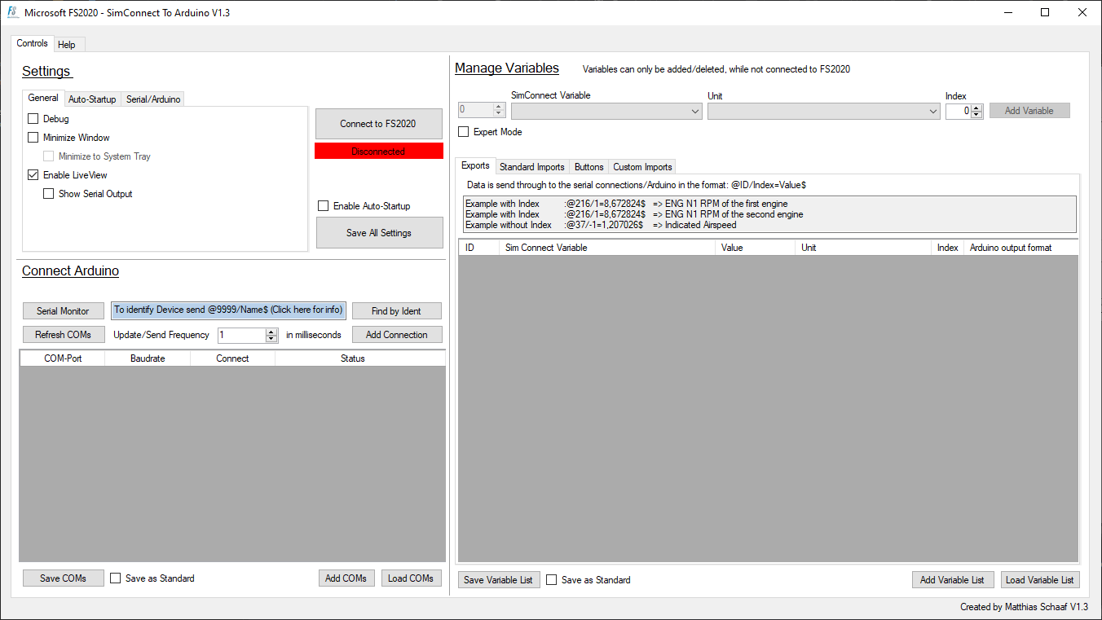Image resolution: width=1102 pixels, height=620 pixels.
Task: Click the device identification info link
Action: (228, 310)
